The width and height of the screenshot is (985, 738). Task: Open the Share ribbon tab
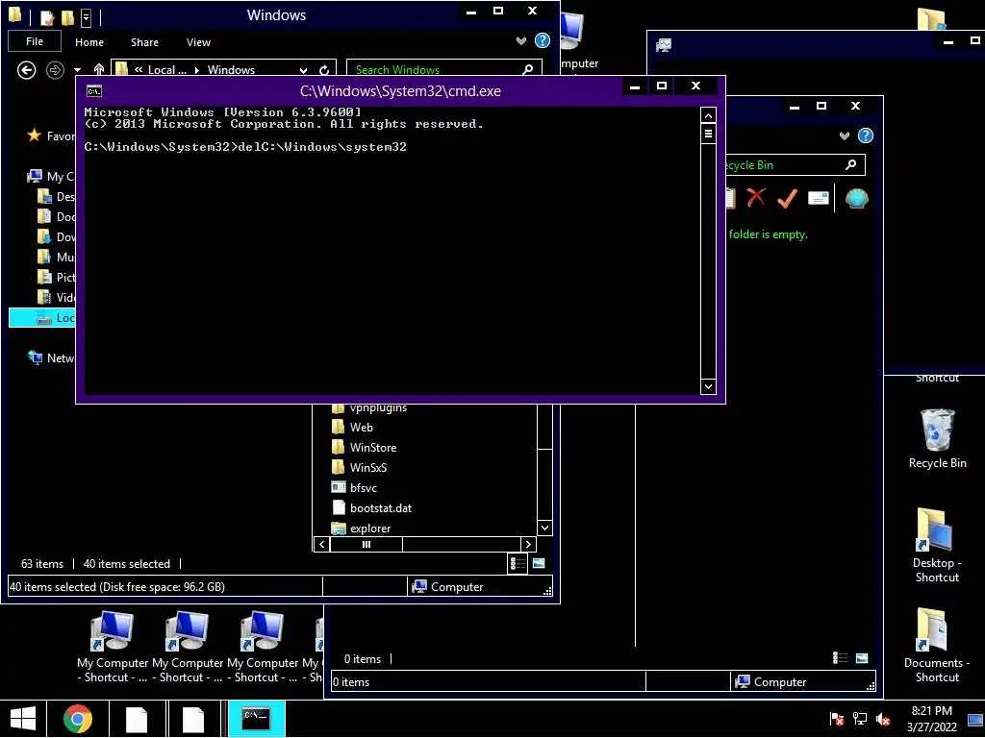coord(144,42)
